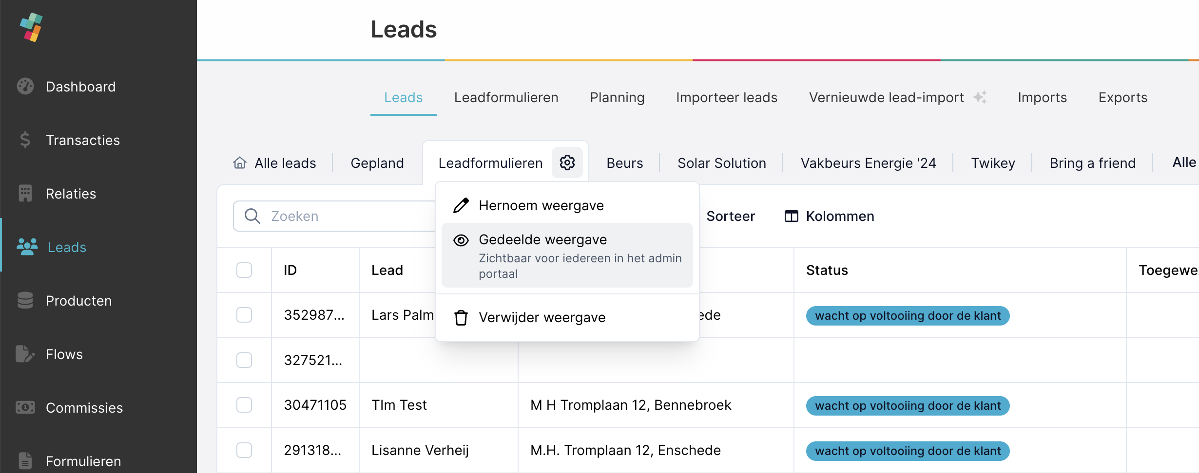Open the Sorteer options
The image size is (1199, 473).
pyautogui.click(x=730, y=216)
